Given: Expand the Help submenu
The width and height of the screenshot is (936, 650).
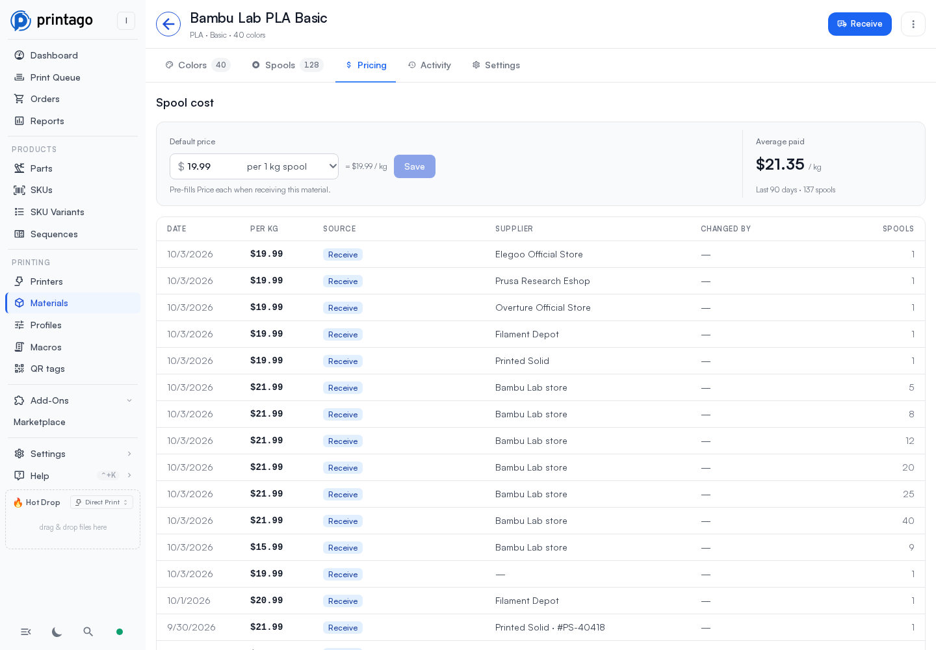Looking at the screenshot, I should [x=73, y=476].
